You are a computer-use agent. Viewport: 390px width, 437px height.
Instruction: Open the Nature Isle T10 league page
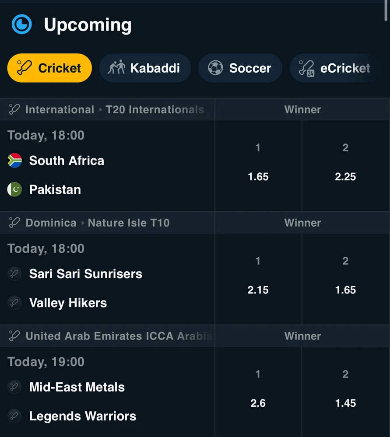107,223
